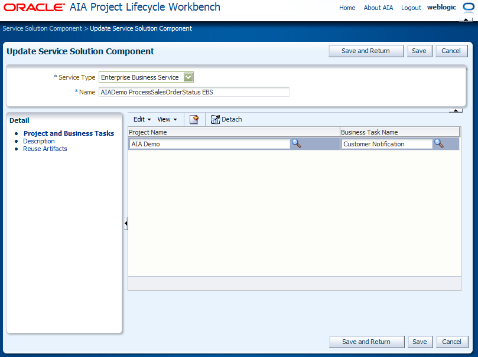Open the Service Type dropdown
This screenshot has height=357, width=478.
[188, 77]
